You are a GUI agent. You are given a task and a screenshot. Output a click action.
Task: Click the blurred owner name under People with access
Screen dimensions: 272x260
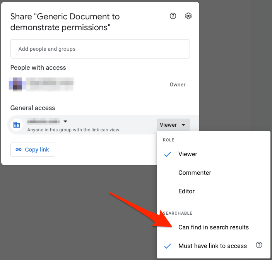(x=51, y=83)
